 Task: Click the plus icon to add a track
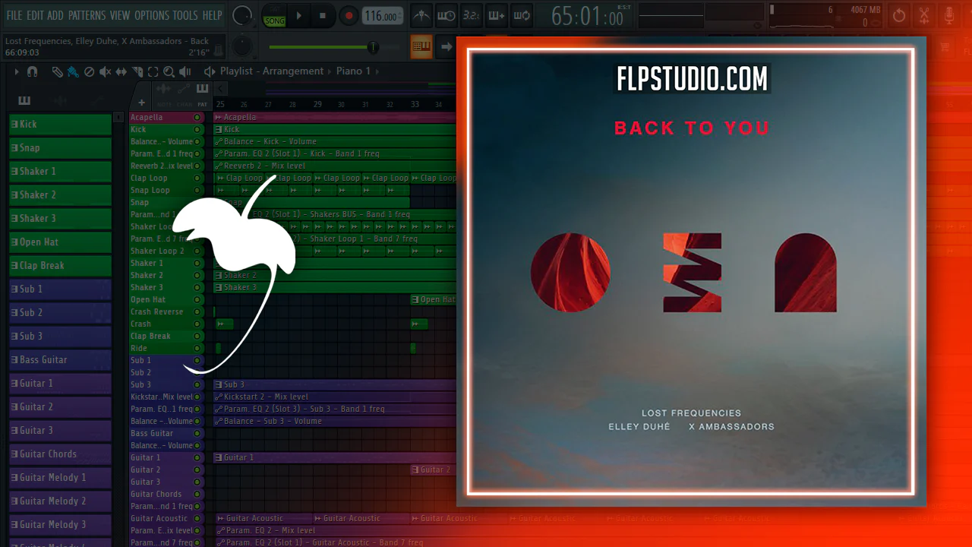click(x=141, y=103)
